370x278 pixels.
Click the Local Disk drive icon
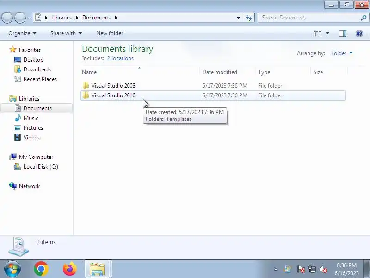(x=18, y=166)
